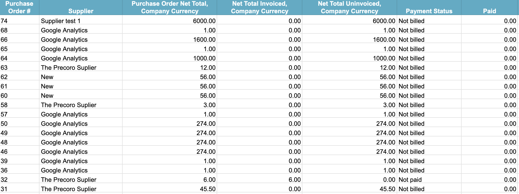
Task: Click the 6000.00 net total cell for order 74
Action: pyautogui.click(x=170, y=21)
